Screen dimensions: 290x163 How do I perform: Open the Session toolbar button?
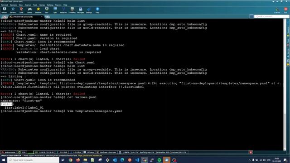pyautogui.click(x=4, y=10)
